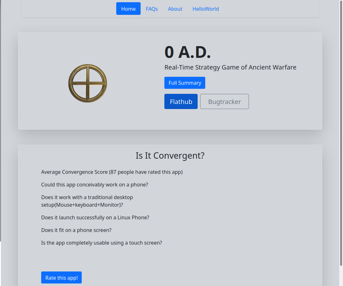Select the 'fit on a phone screen' question
Viewport: 343px width, 286px height.
76,230
